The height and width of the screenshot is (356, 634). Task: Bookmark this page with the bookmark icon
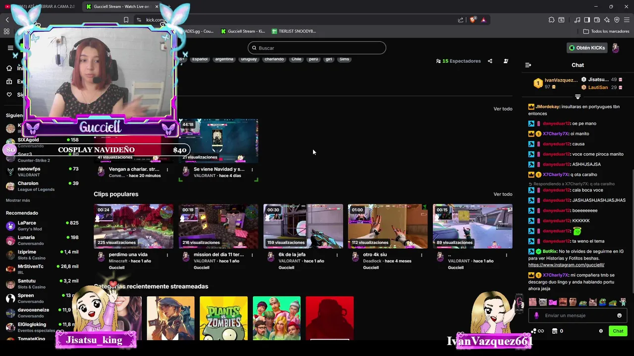coord(126,20)
